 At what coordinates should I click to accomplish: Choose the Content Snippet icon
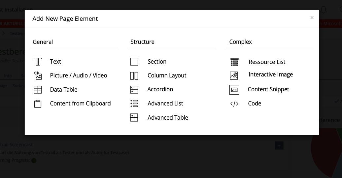[234, 90]
